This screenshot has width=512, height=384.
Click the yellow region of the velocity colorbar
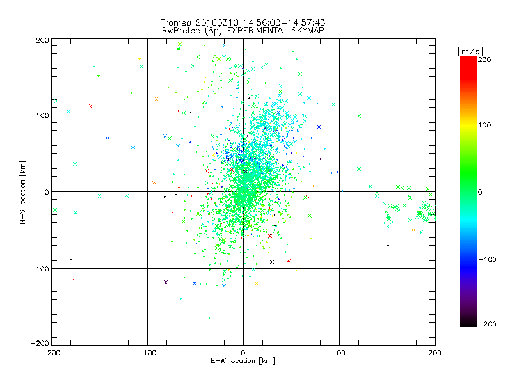click(468, 125)
